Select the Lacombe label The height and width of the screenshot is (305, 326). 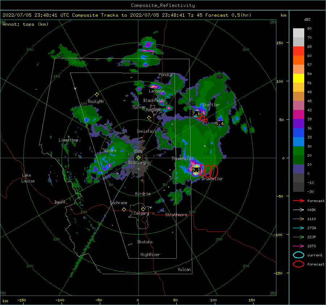point(156,91)
